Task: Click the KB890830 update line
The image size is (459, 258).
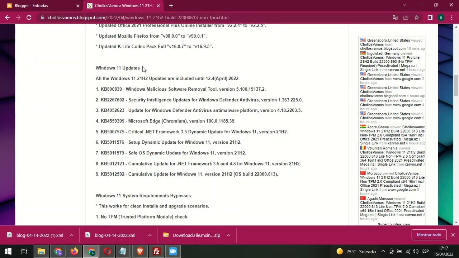Action: coord(181,89)
